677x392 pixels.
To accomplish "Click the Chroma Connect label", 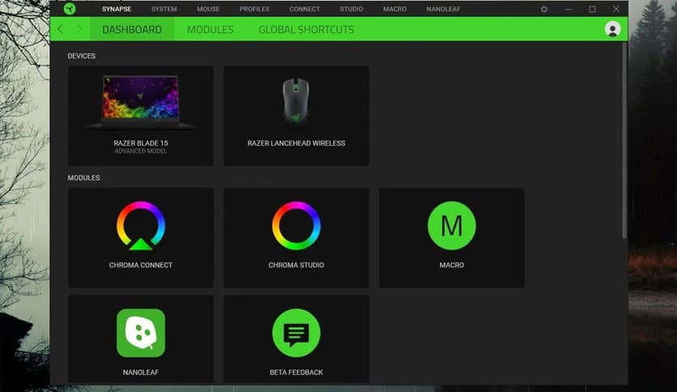I will [x=141, y=265].
